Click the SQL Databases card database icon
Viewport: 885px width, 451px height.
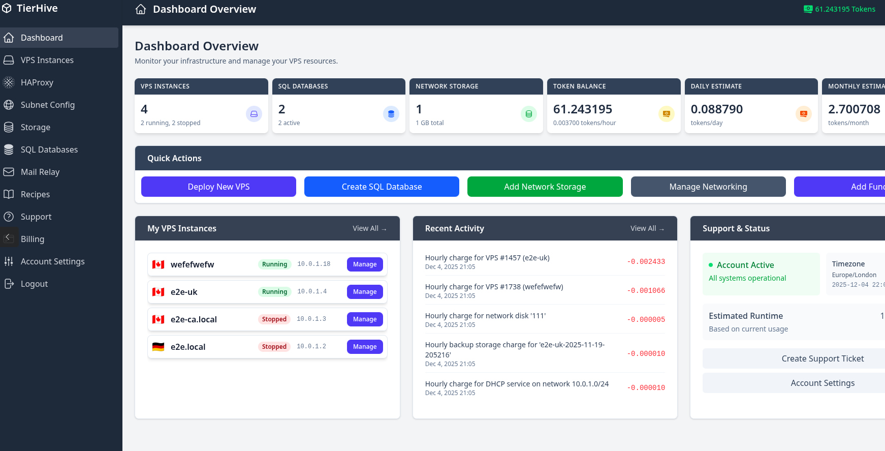(391, 114)
